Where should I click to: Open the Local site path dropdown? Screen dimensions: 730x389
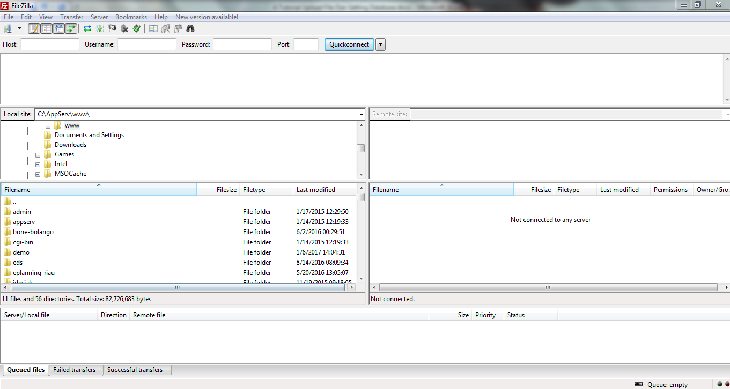click(x=362, y=114)
